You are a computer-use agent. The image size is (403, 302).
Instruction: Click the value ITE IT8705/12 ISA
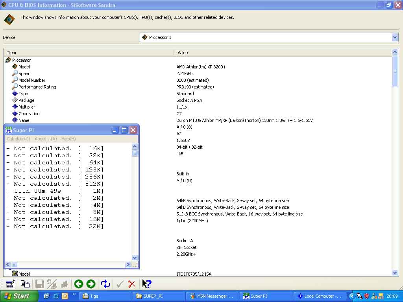pyautogui.click(x=194, y=274)
